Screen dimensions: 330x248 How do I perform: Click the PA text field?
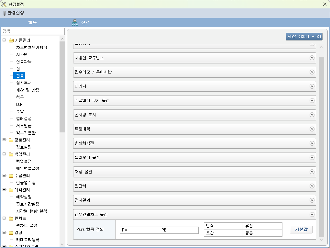139,230
